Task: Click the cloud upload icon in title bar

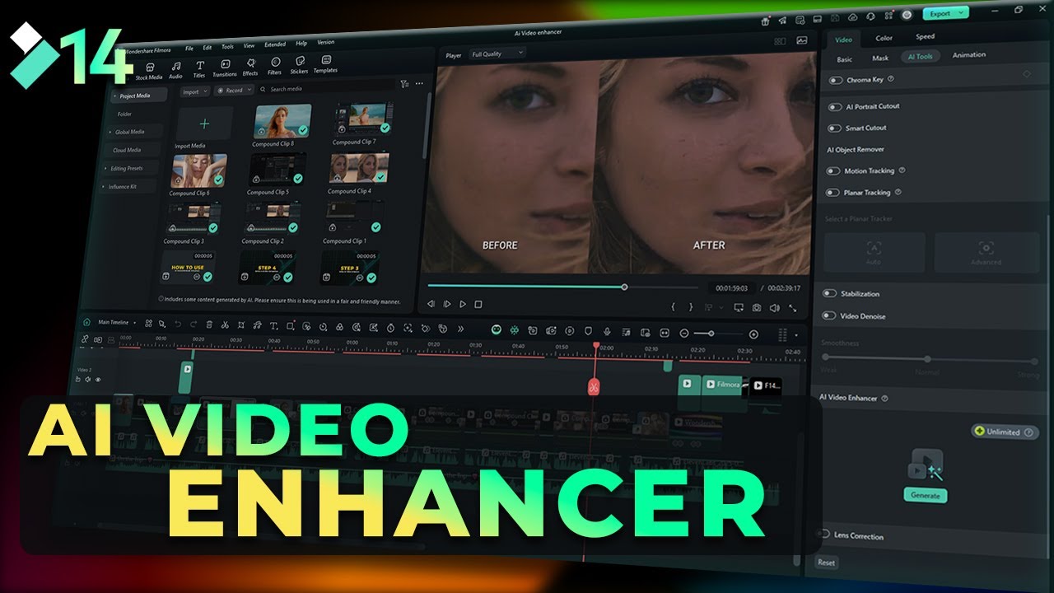Action: click(852, 16)
